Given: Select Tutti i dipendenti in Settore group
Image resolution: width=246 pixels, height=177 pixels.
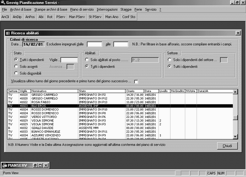Looking at the screenshot, I should click(169, 66).
